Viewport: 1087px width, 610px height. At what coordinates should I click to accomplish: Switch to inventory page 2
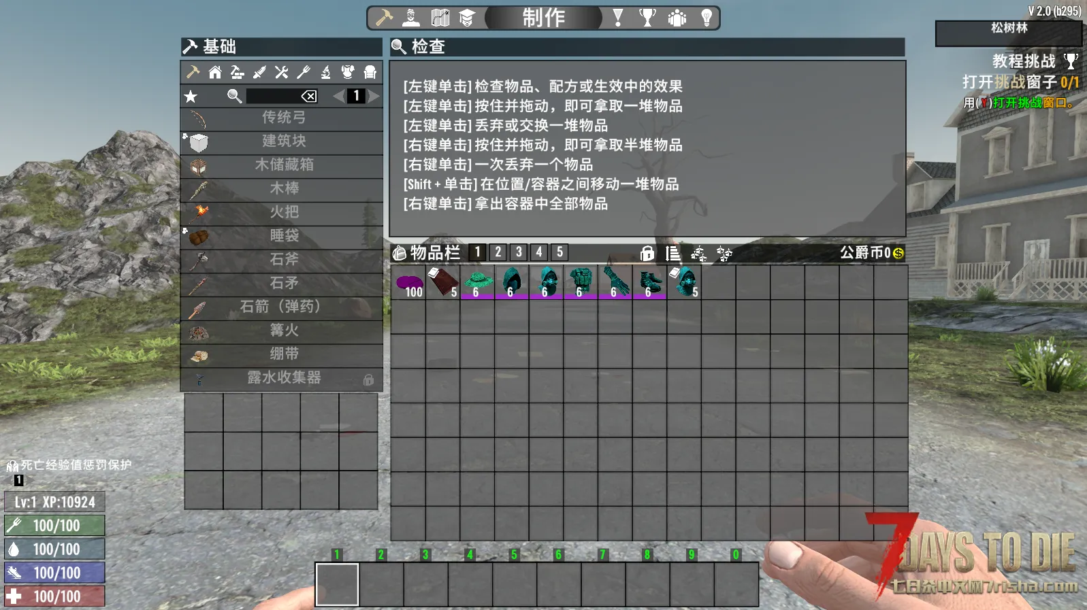point(498,252)
